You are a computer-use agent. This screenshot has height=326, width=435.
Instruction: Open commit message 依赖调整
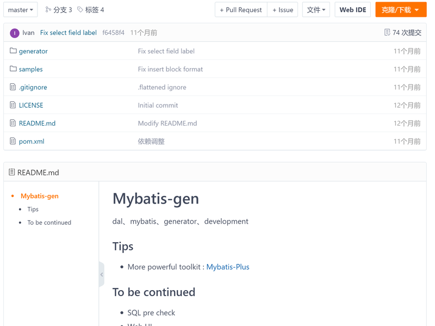151,142
